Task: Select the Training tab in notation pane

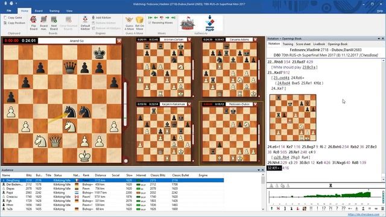Action: point(288,44)
